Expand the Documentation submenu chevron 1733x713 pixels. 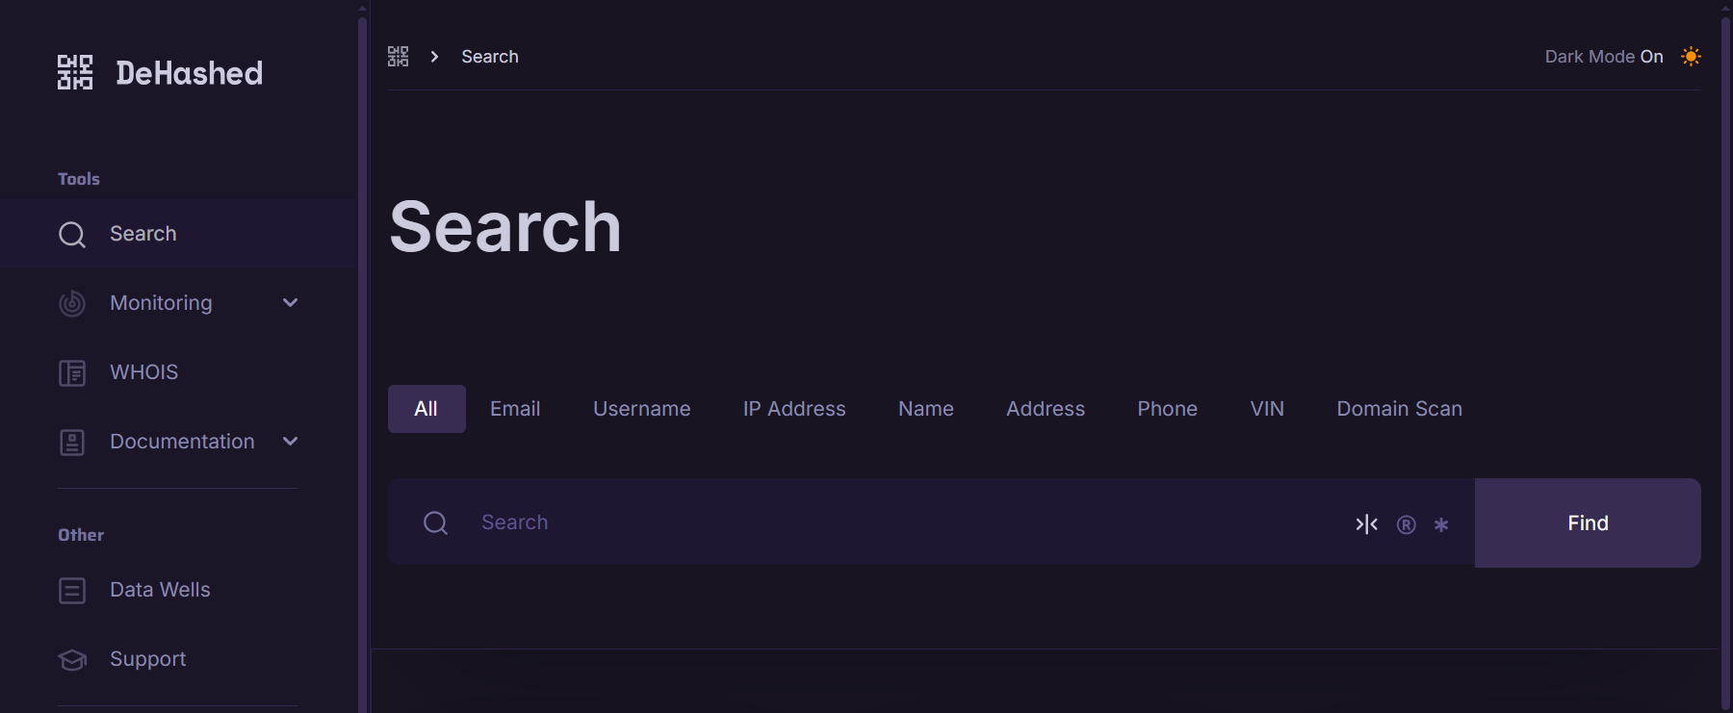(290, 442)
